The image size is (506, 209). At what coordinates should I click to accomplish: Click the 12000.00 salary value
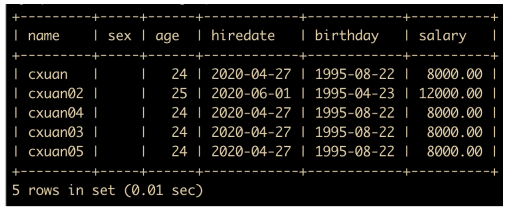click(x=450, y=93)
